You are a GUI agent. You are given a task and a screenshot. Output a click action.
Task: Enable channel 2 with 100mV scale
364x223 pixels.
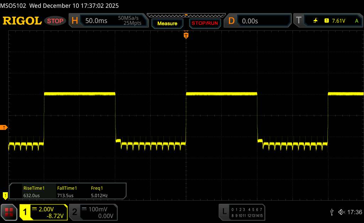[x=92, y=212]
